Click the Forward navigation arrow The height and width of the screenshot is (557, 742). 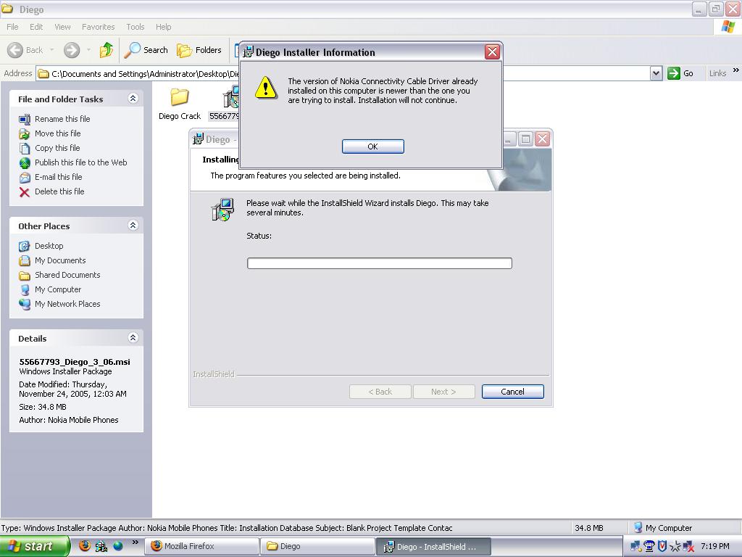click(x=72, y=50)
